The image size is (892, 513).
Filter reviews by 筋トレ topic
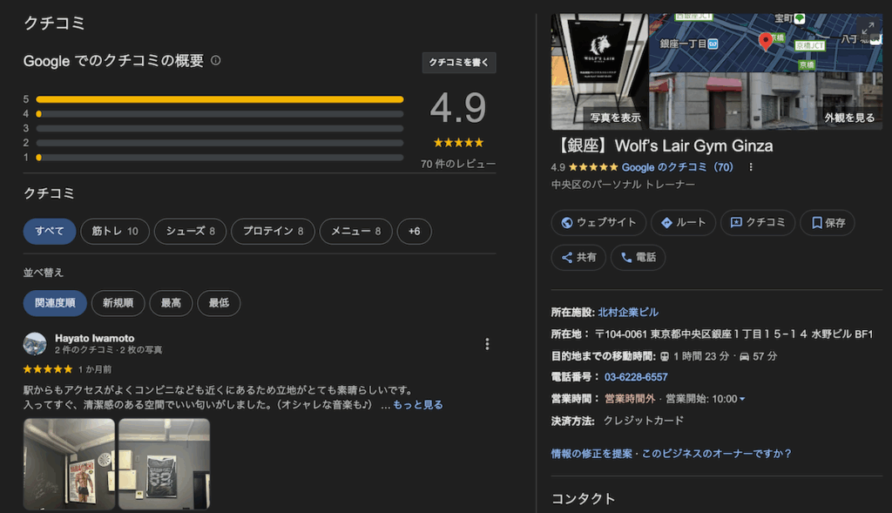115,231
